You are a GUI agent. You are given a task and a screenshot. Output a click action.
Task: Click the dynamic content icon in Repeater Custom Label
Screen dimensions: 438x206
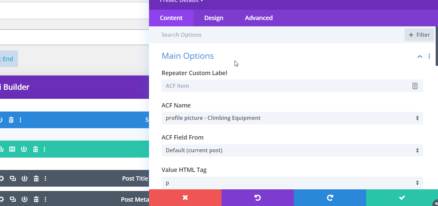(415, 86)
